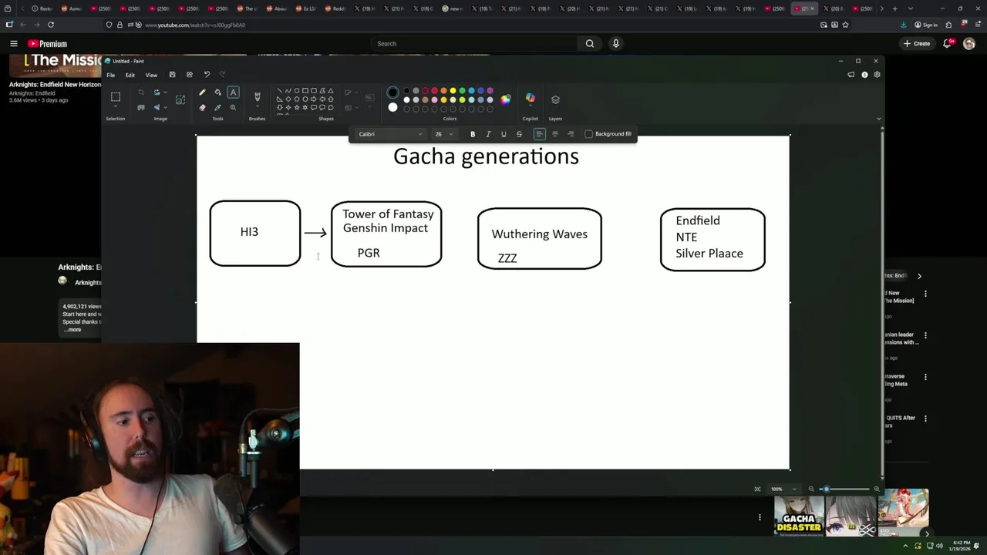
Task: Toggle Bold text formatting
Action: [473, 134]
